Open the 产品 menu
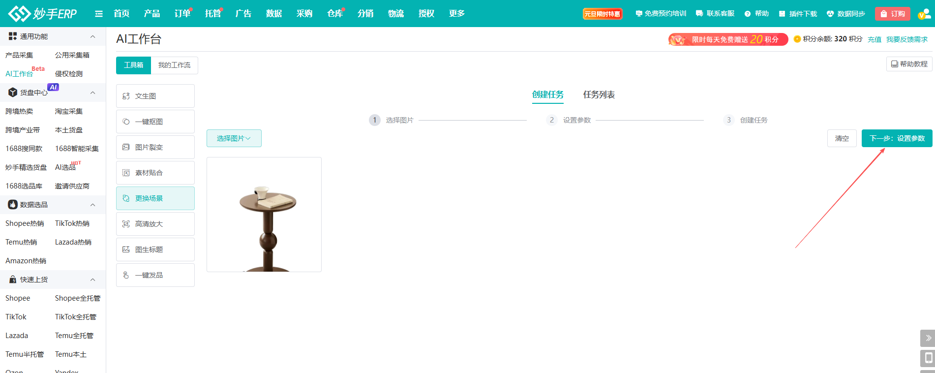This screenshot has width=935, height=373. click(152, 14)
